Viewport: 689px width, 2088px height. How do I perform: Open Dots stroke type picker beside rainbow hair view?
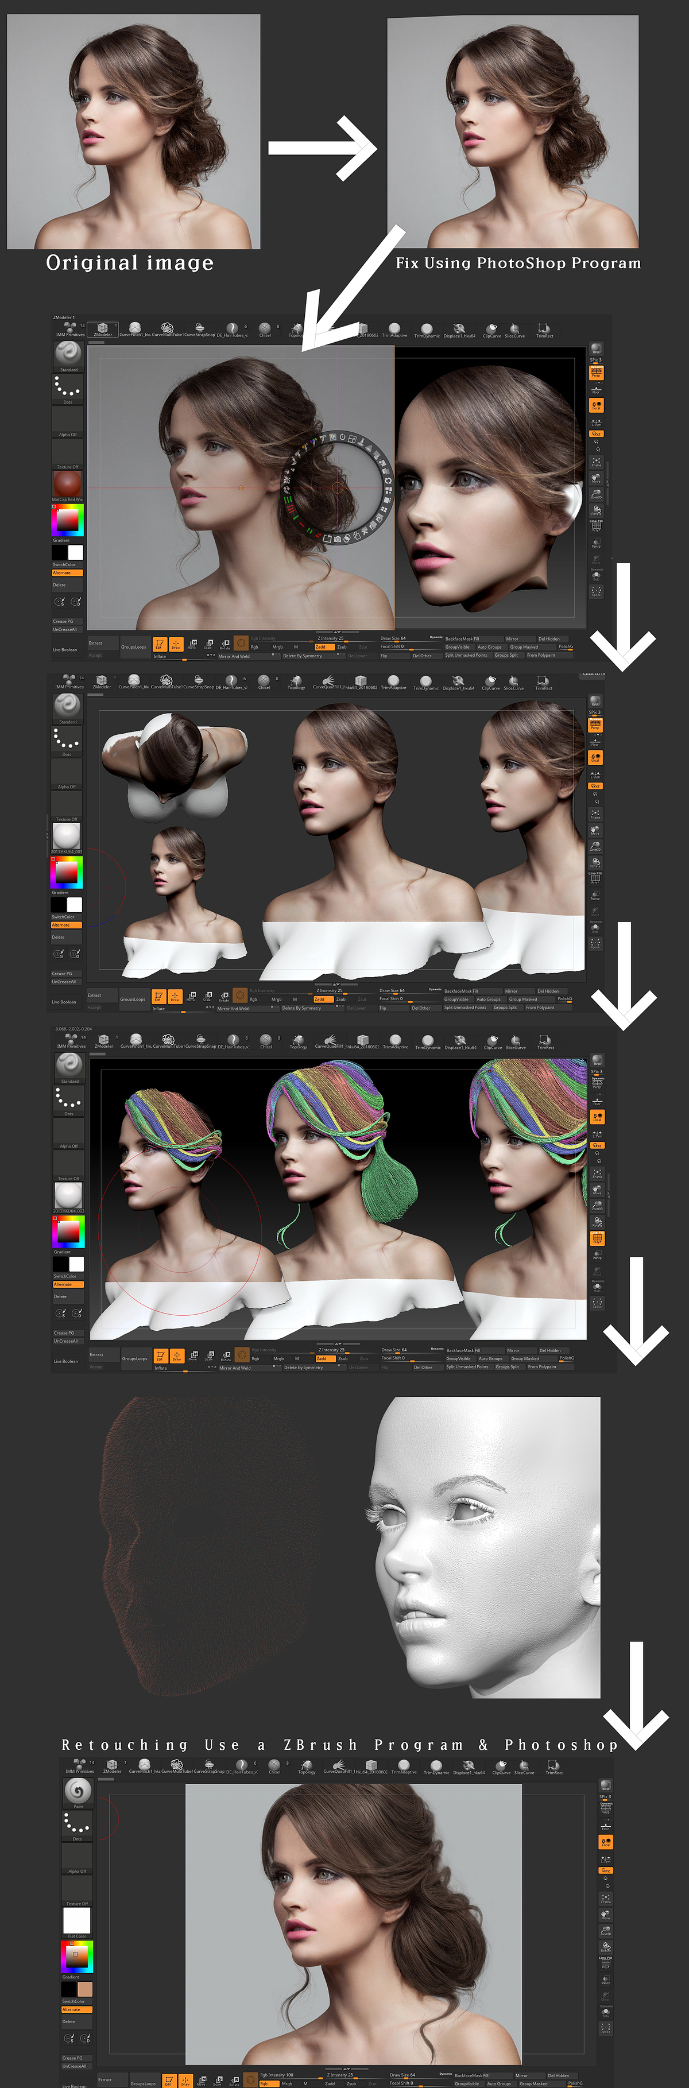[69, 1100]
